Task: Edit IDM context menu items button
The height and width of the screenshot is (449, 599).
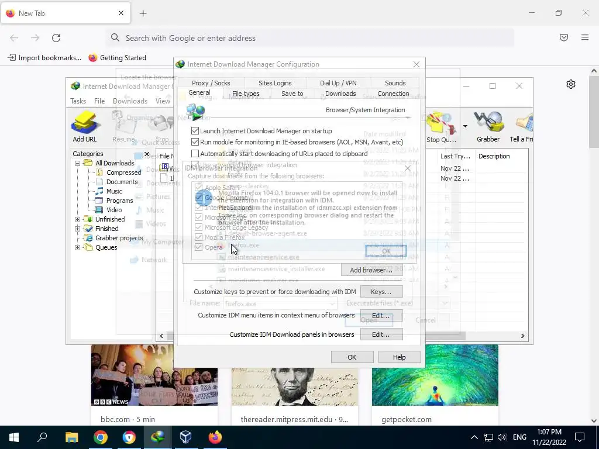Action: tap(381, 316)
